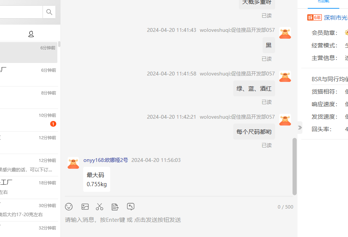The image size is (348, 237).
Task: Click the chat history bubble icon
Action: click(131, 206)
